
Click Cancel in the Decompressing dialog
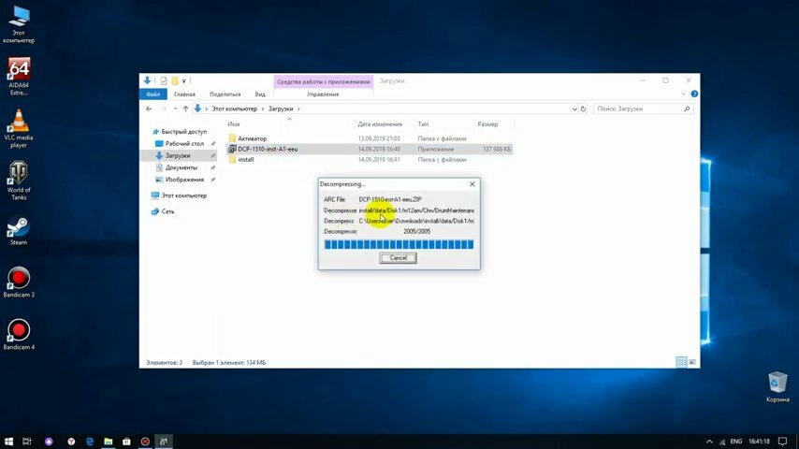click(398, 258)
